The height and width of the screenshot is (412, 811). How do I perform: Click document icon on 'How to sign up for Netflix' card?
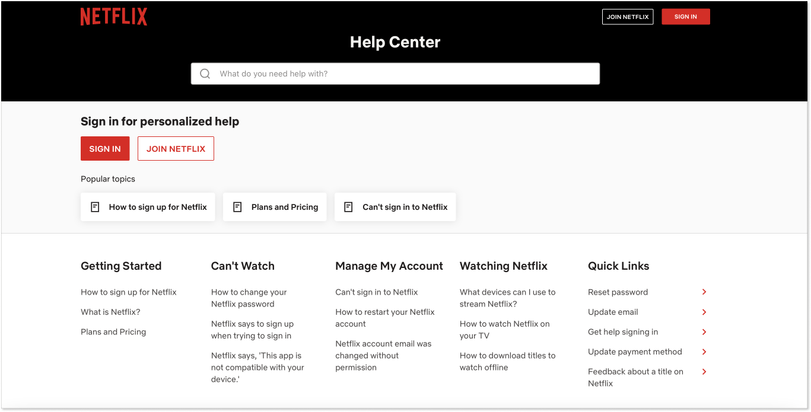point(95,207)
